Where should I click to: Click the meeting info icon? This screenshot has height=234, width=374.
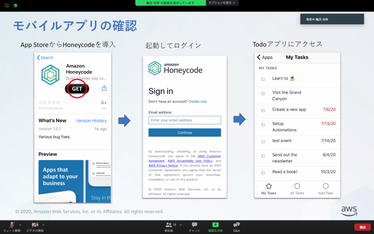7,5
